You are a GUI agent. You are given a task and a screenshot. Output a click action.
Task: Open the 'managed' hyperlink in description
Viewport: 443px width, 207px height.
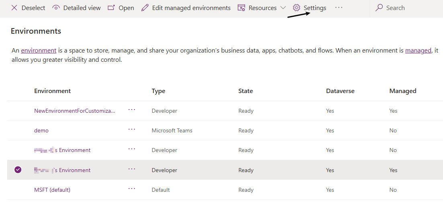click(x=418, y=51)
